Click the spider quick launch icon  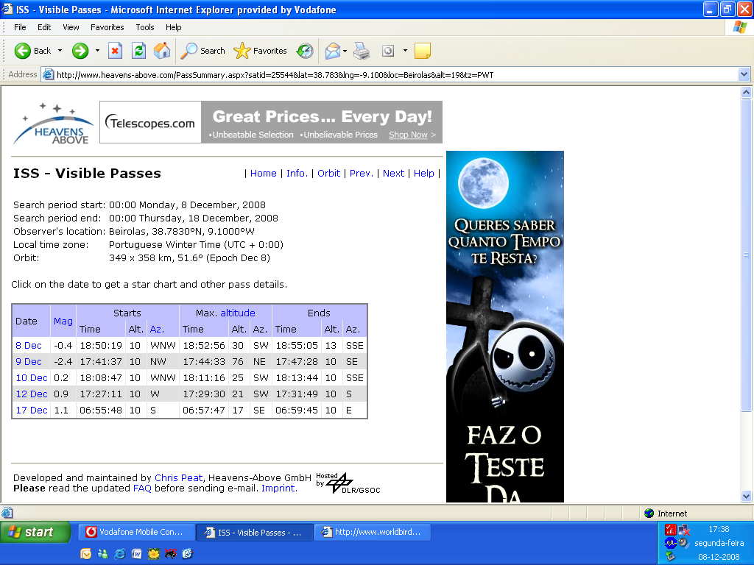pos(170,554)
